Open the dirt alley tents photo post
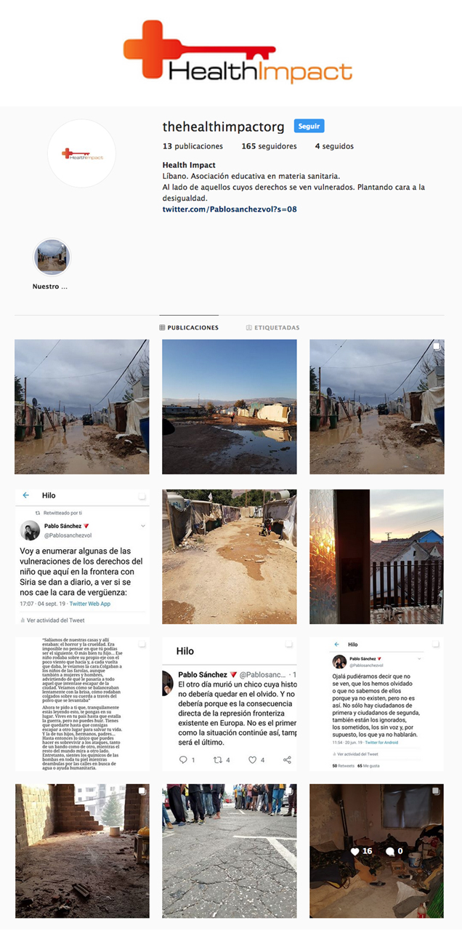This screenshot has width=462, height=931. click(x=230, y=556)
